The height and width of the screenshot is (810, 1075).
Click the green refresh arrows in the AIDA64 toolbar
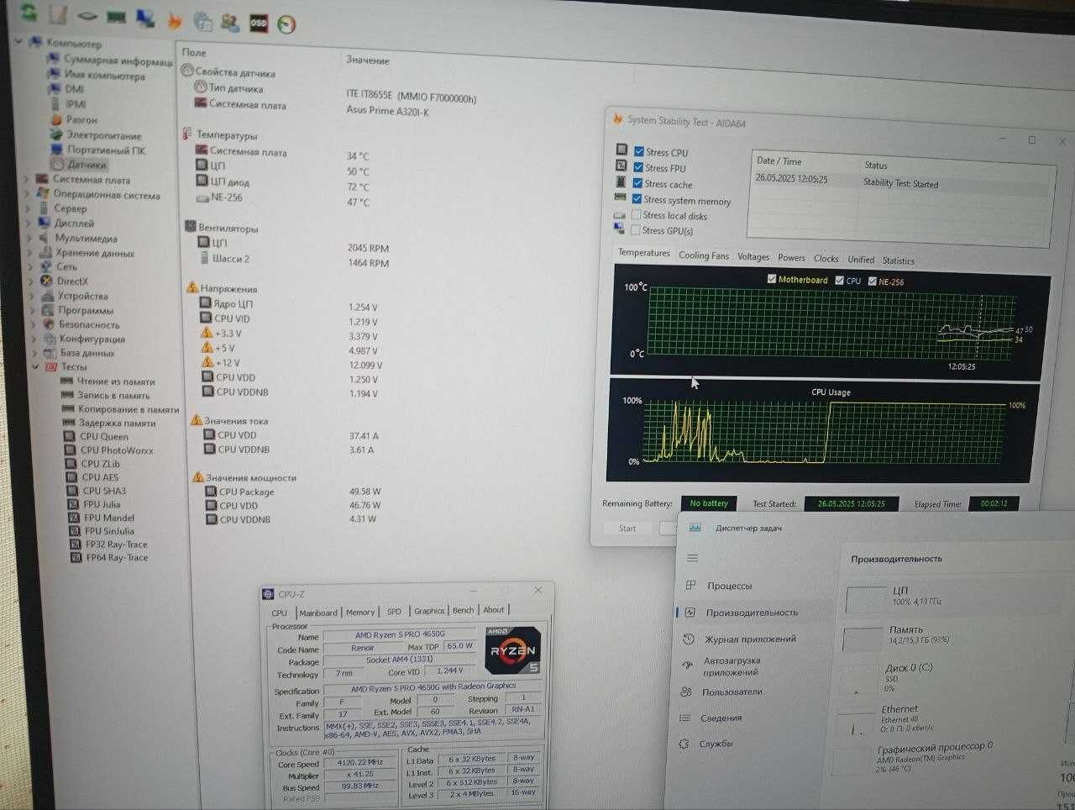(29, 13)
